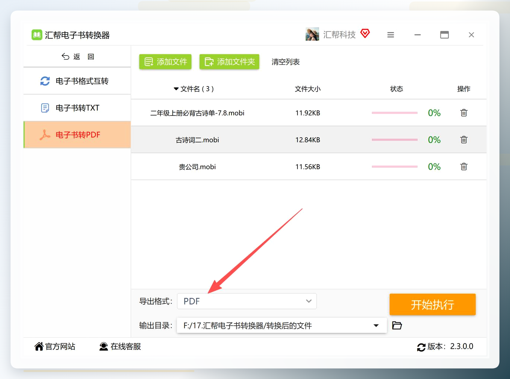
Task: Click the PDF icon in 电子书转PDF tab
Action: pyautogui.click(x=45, y=135)
